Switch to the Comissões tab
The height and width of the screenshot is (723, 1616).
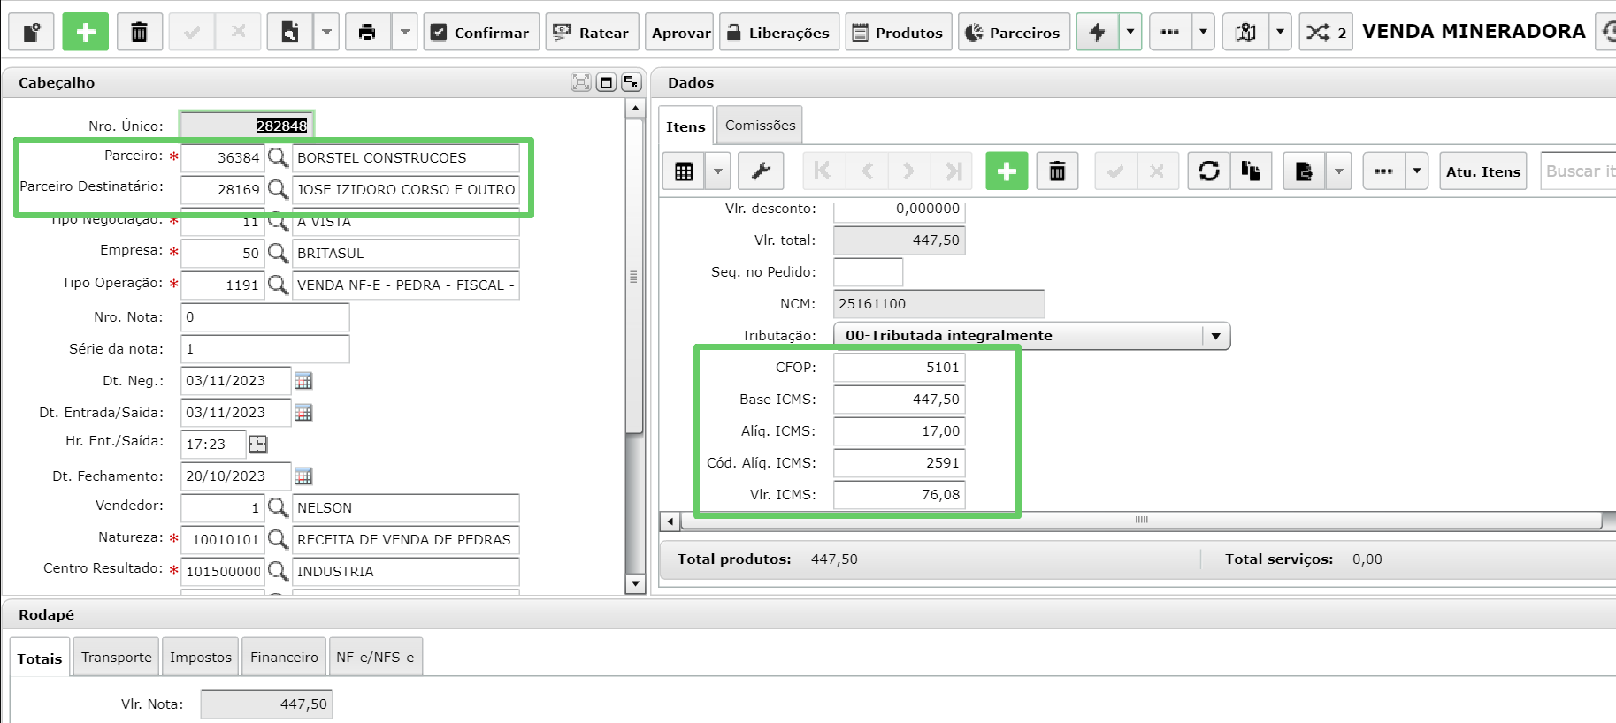(x=760, y=126)
